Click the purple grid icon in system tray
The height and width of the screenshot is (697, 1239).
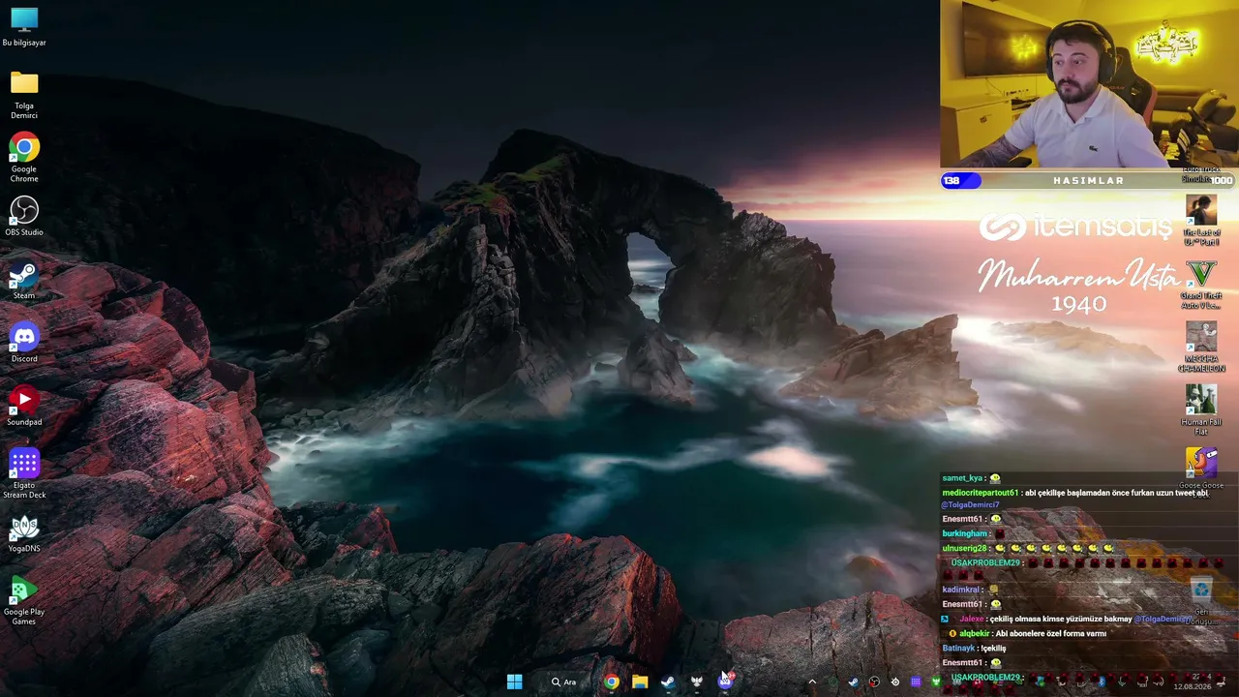[x=916, y=682]
